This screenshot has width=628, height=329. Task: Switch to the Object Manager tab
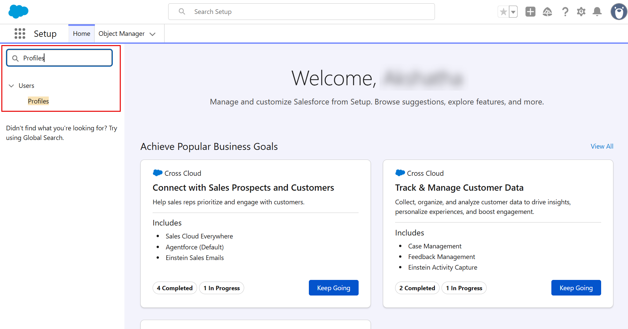[x=121, y=33]
